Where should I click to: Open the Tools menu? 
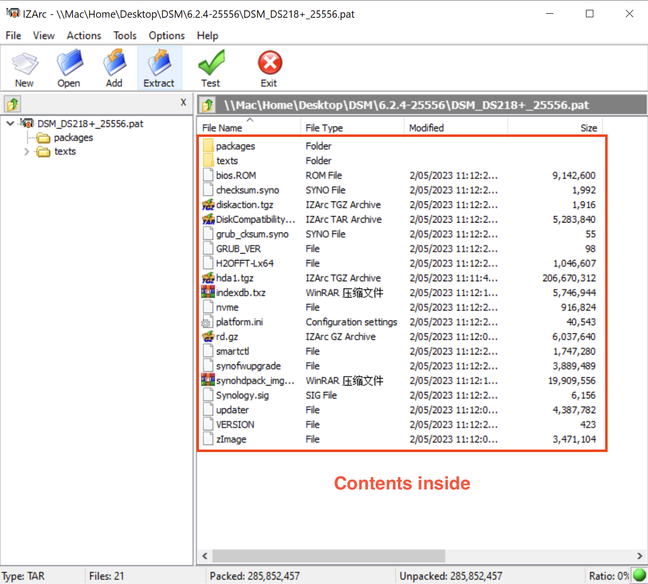pyautogui.click(x=125, y=35)
